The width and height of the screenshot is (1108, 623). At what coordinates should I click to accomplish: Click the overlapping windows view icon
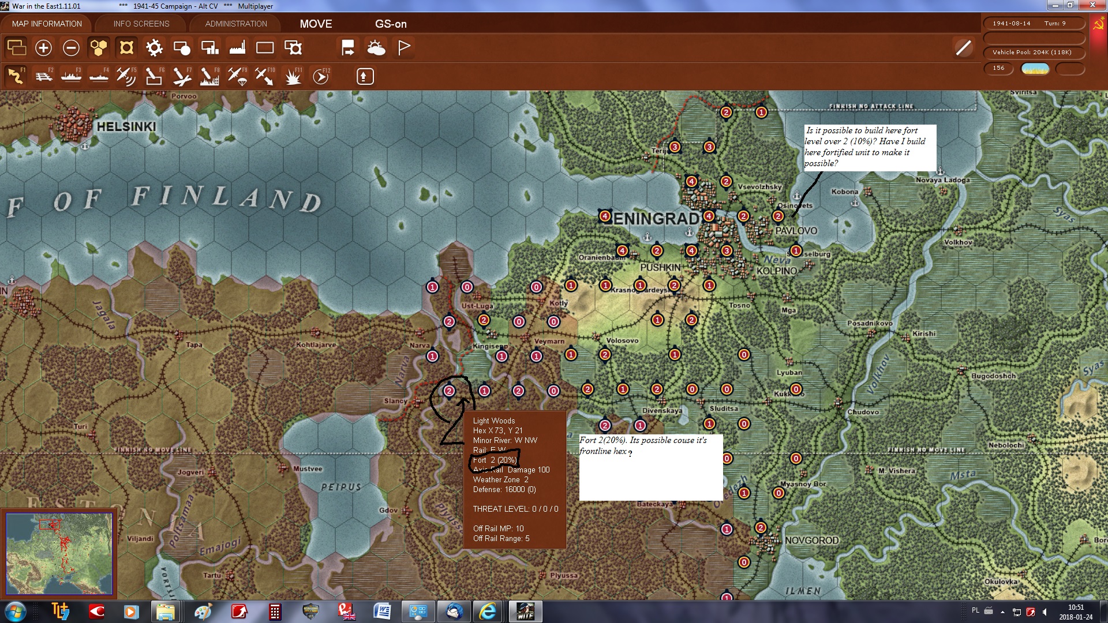tap(16, 48)
